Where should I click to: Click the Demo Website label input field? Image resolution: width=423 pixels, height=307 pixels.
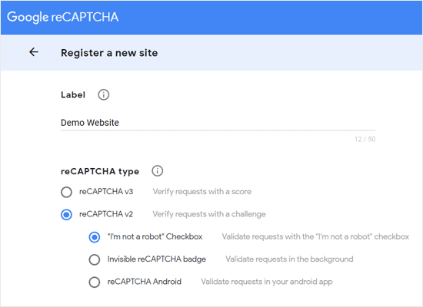click(218, 123)
